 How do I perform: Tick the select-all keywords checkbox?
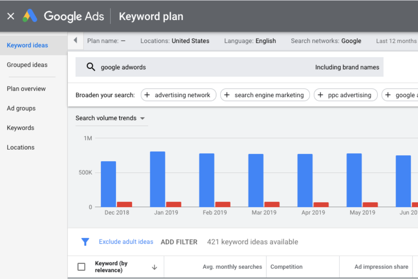pos(81,267)
